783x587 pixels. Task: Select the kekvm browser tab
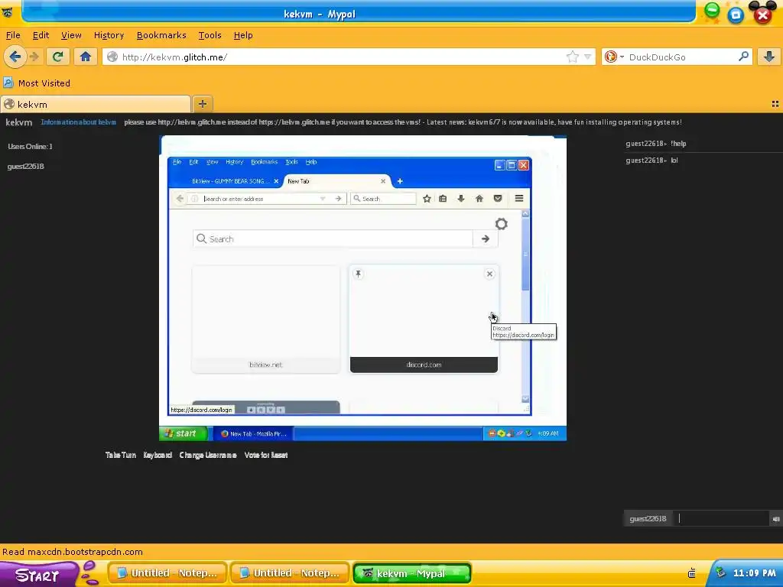click(96, 104)
